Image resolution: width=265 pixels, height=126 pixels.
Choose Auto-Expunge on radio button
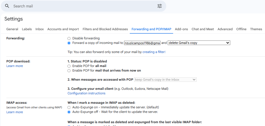pyautogui.click(x=69, y=107)
